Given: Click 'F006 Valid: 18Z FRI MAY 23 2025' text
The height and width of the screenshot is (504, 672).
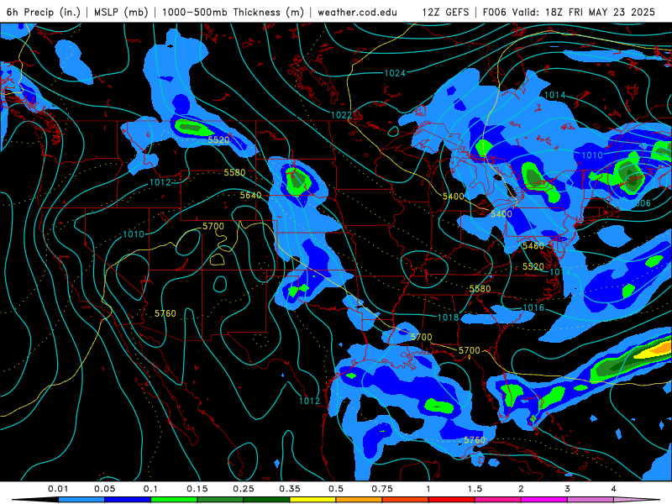Looking at the screenshot, I should tap(569, 12).
